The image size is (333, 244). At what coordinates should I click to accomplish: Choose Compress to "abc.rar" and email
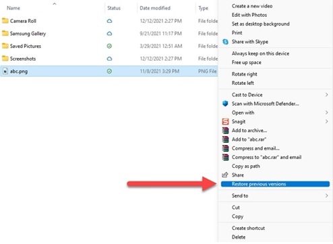267,157
